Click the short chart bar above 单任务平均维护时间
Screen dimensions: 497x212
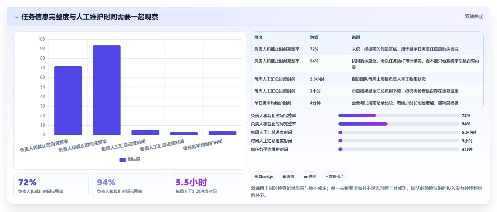click(223, 133)
